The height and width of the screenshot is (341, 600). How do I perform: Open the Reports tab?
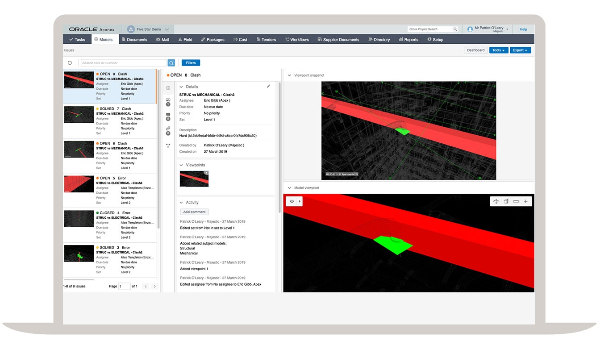[408, 40]
